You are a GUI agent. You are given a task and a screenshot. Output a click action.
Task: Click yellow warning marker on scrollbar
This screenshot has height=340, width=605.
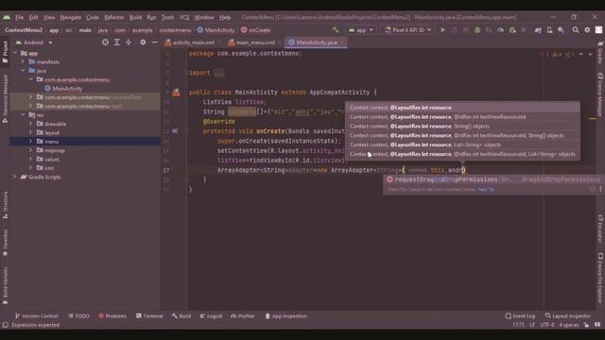click(593, 119)
